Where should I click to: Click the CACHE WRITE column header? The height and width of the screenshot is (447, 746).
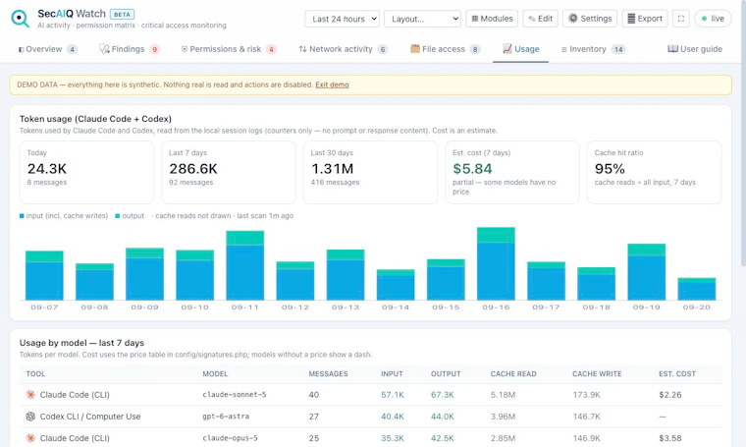coord(597,374)
